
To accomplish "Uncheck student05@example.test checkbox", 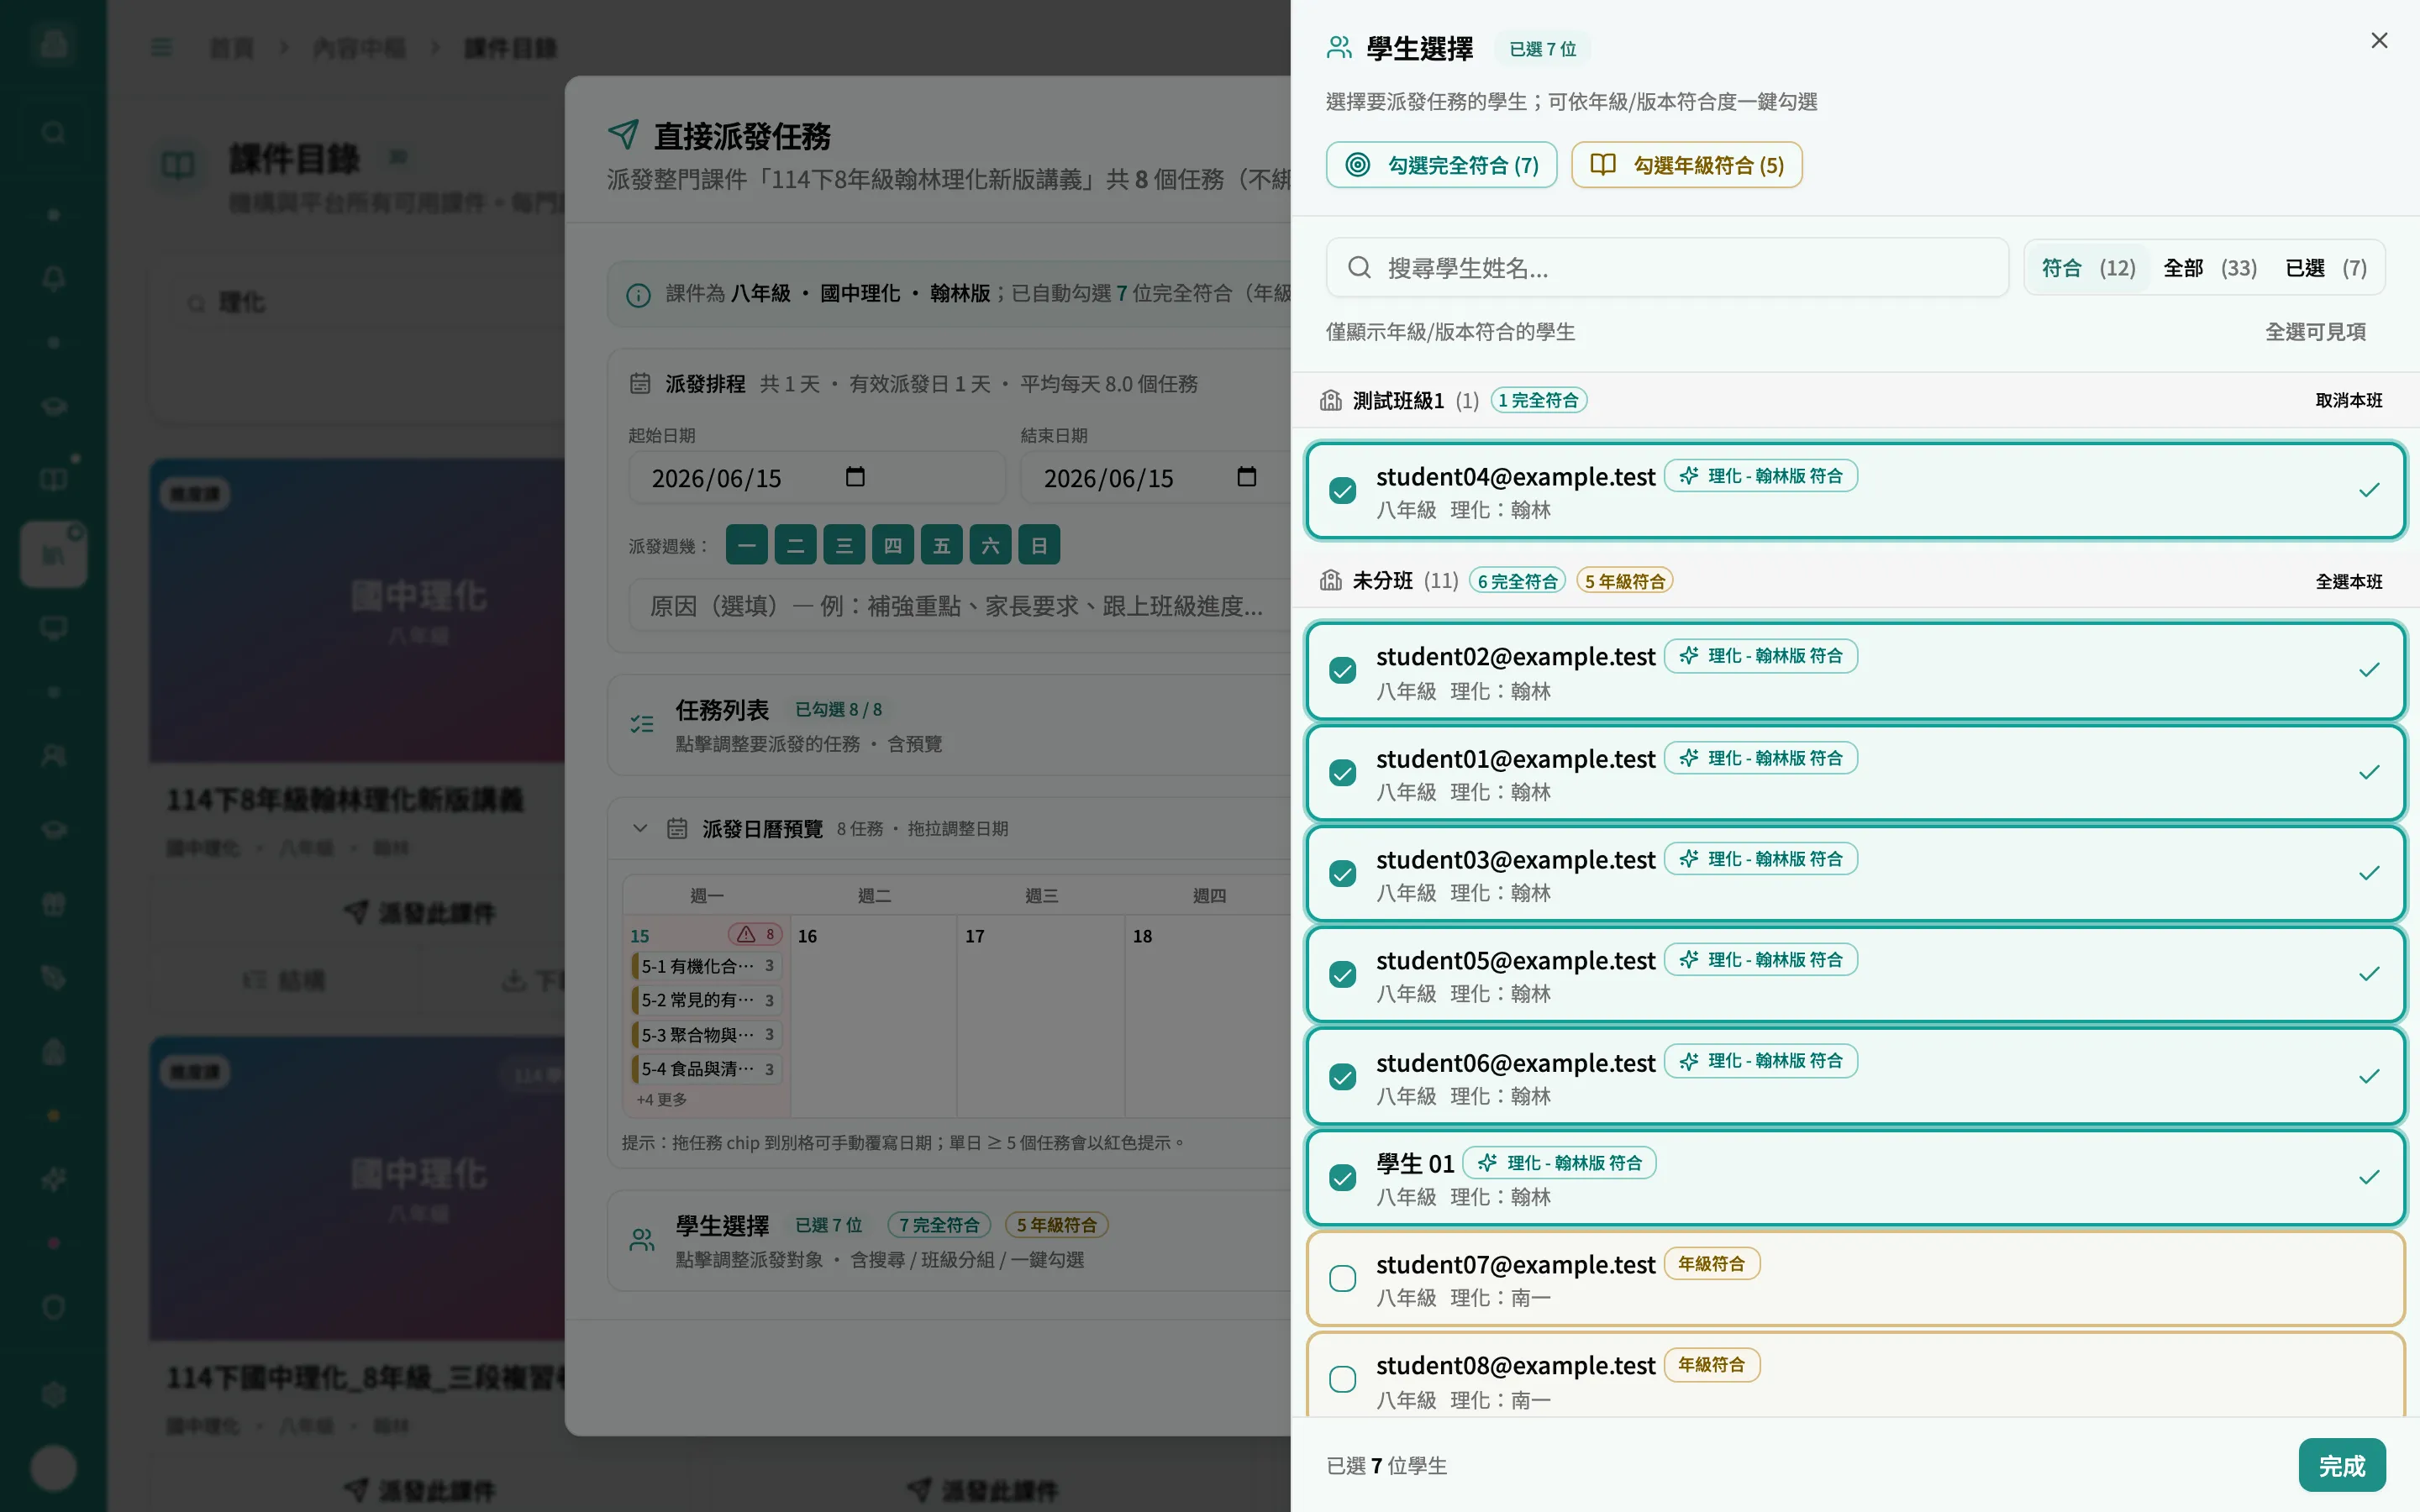I will tap(1342, 975).
